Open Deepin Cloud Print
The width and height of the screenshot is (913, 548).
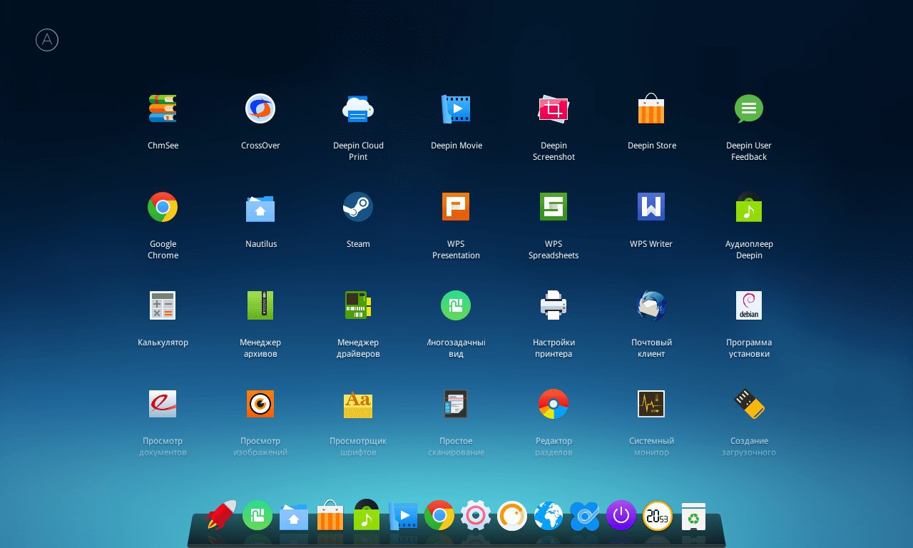pyautogui.click(x=358, y=108)
